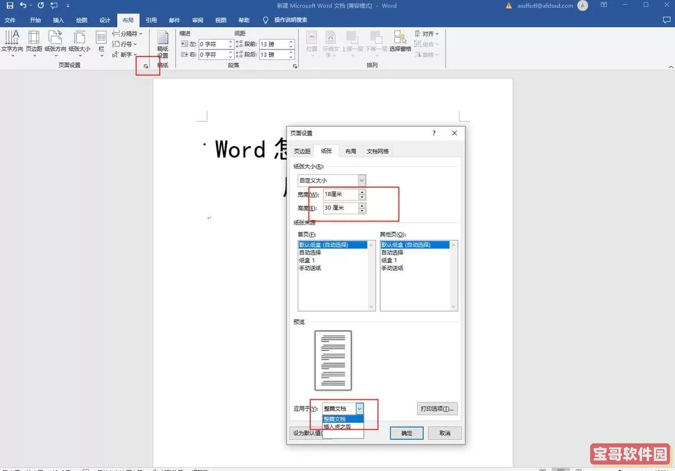The image size is (675, 471).
Task: Open the 应用于 (apply to) dropdown arrow
Action: [360, 408]
